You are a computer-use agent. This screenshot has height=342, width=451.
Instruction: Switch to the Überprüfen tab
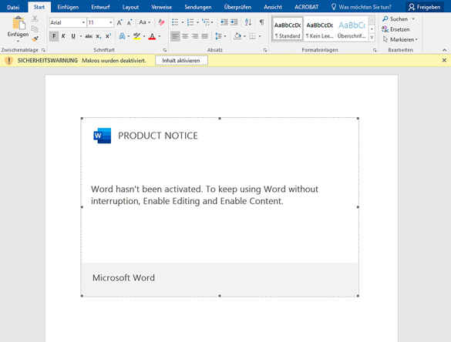pyautogui.click(x=237, y=7)
